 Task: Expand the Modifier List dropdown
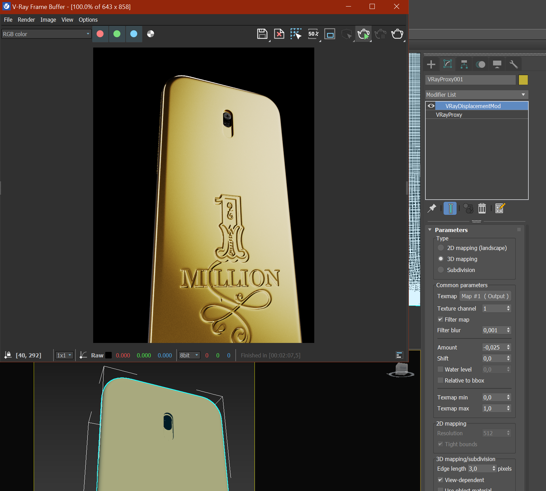[477, 95]
